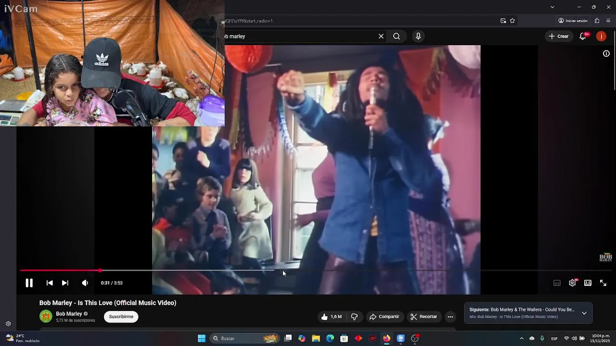Switch to Firefox on the taskbar
This screenshot has height=346, width=616.
click(x=386, y=338)
